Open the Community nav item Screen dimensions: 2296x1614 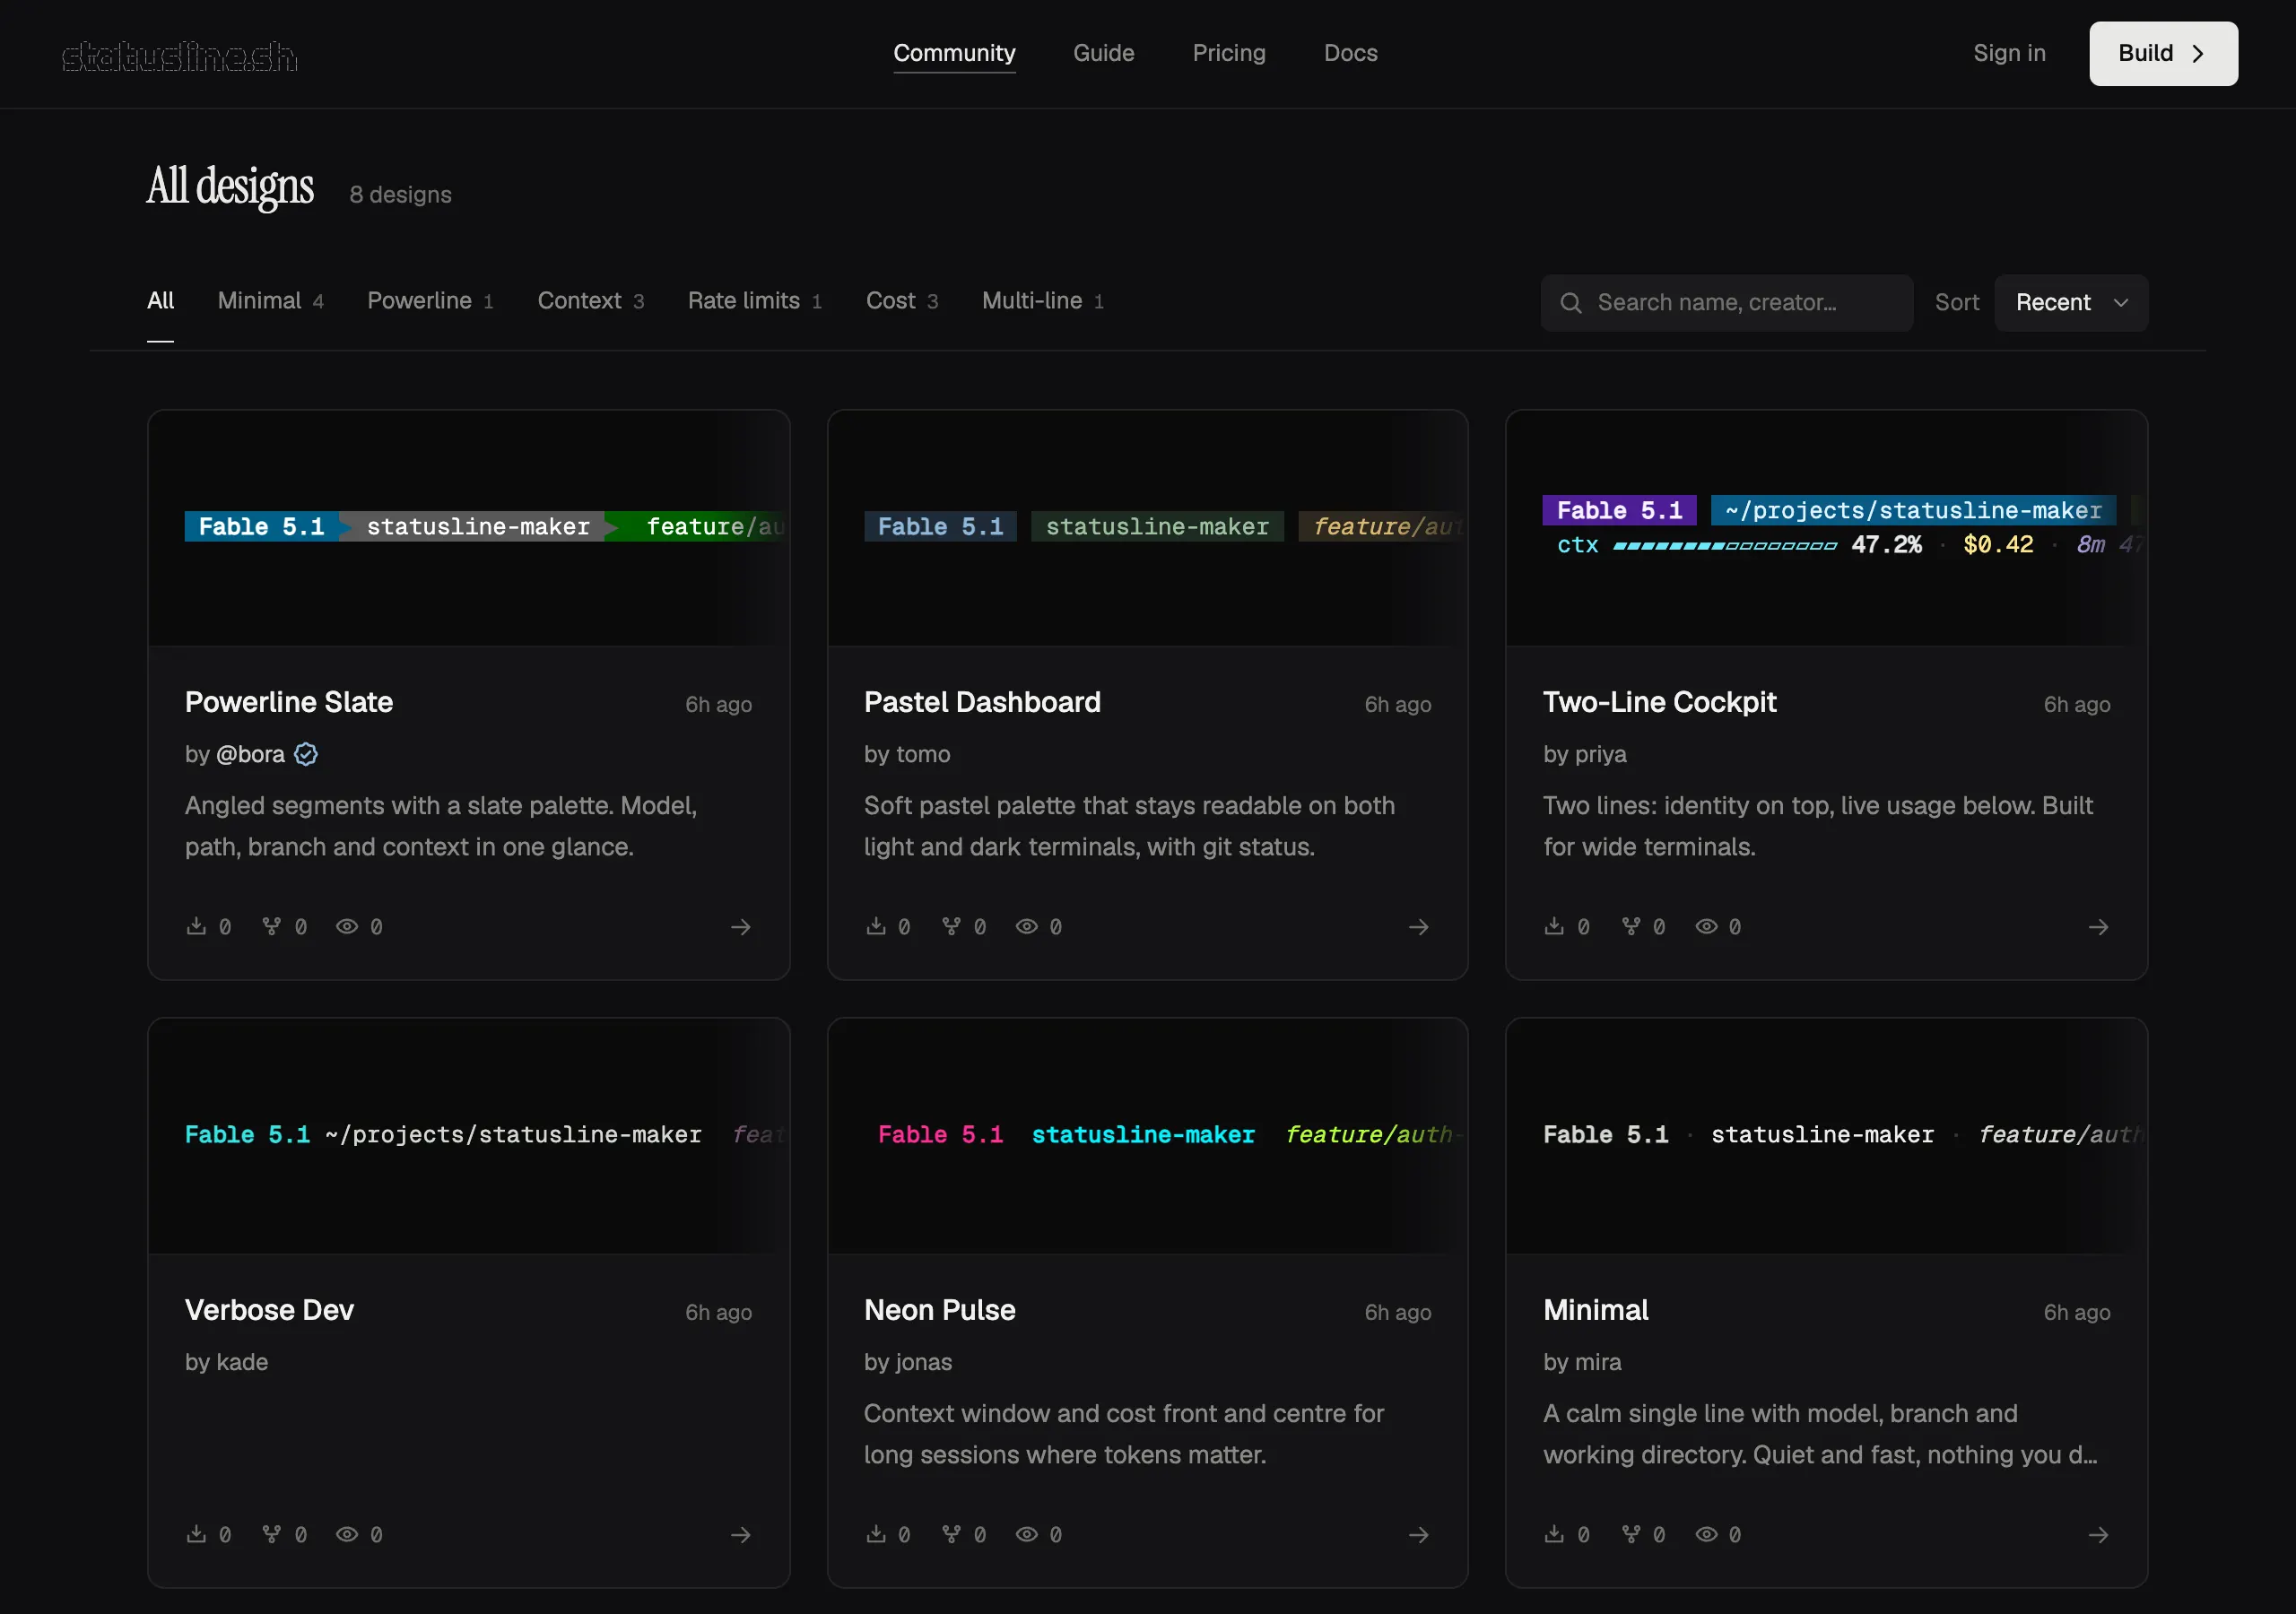click(954, 53)
